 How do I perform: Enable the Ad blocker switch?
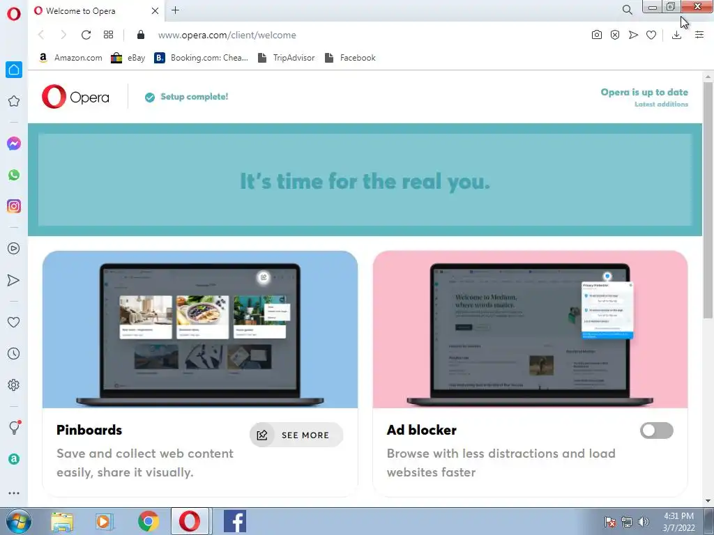coord(656,431)
